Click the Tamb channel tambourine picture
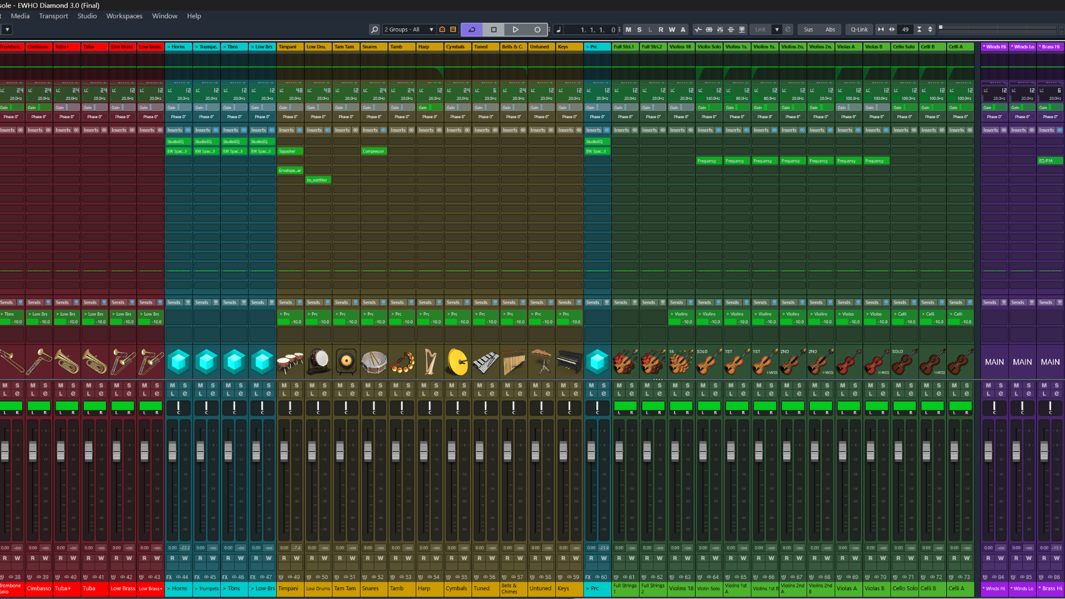Screen dimensions: 1065x599 (x=402, y=362)
